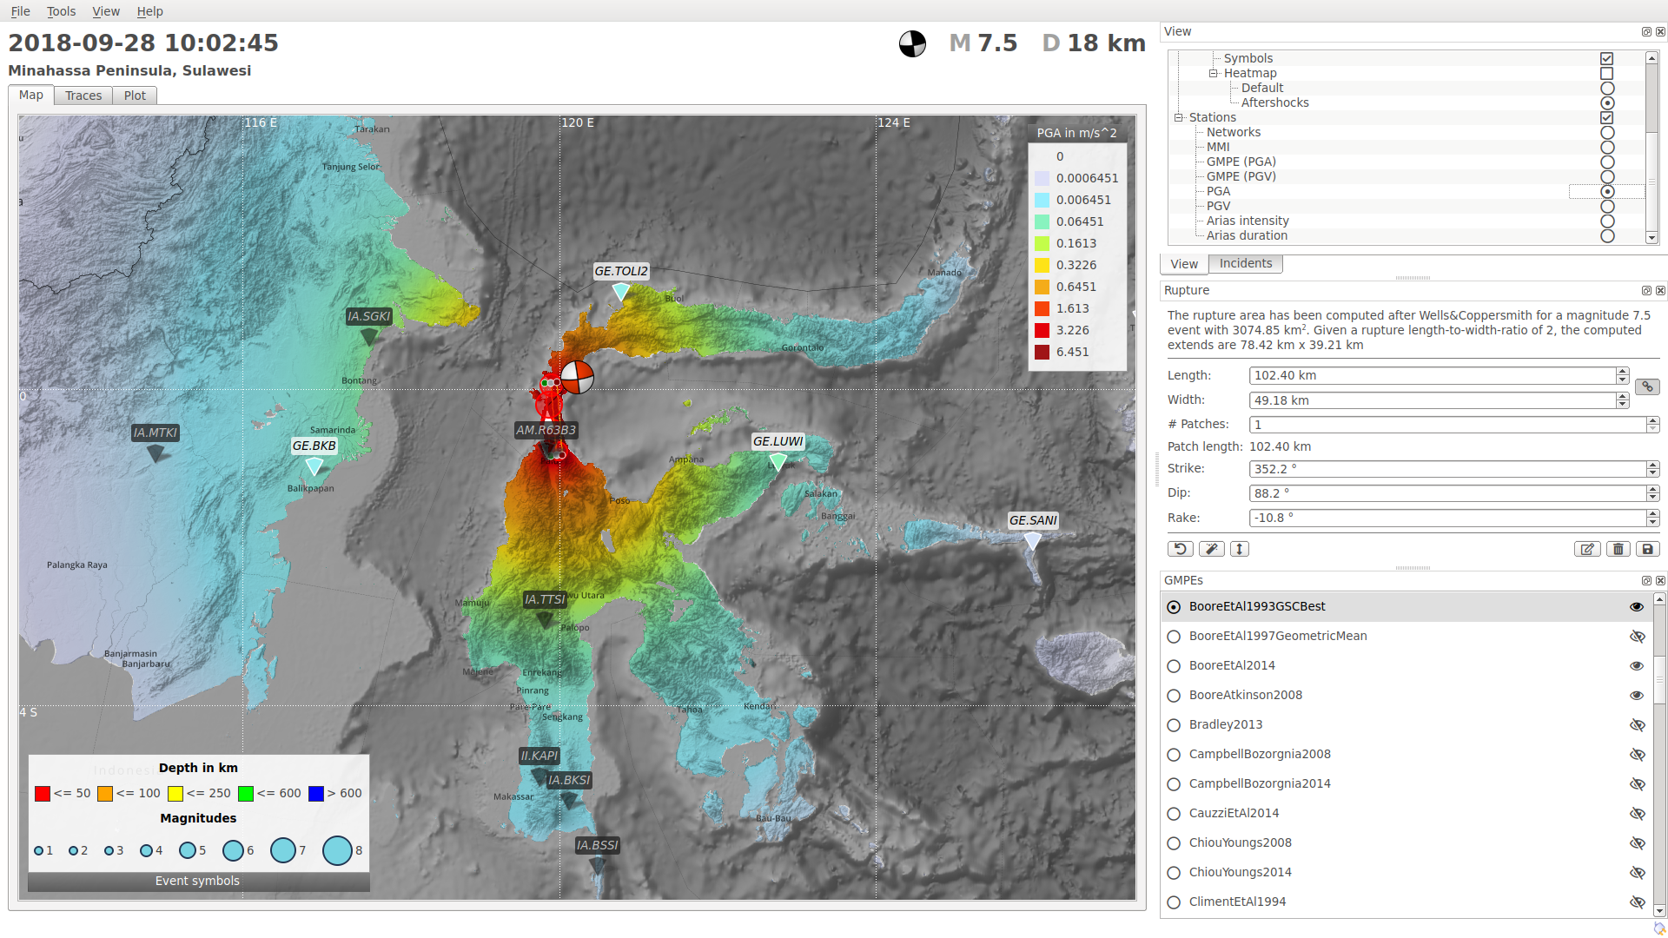1668x938 pixels.
Task: Show CampbellBozorgnia2008 via its eye icon
Action: [x=1637, y=755]
